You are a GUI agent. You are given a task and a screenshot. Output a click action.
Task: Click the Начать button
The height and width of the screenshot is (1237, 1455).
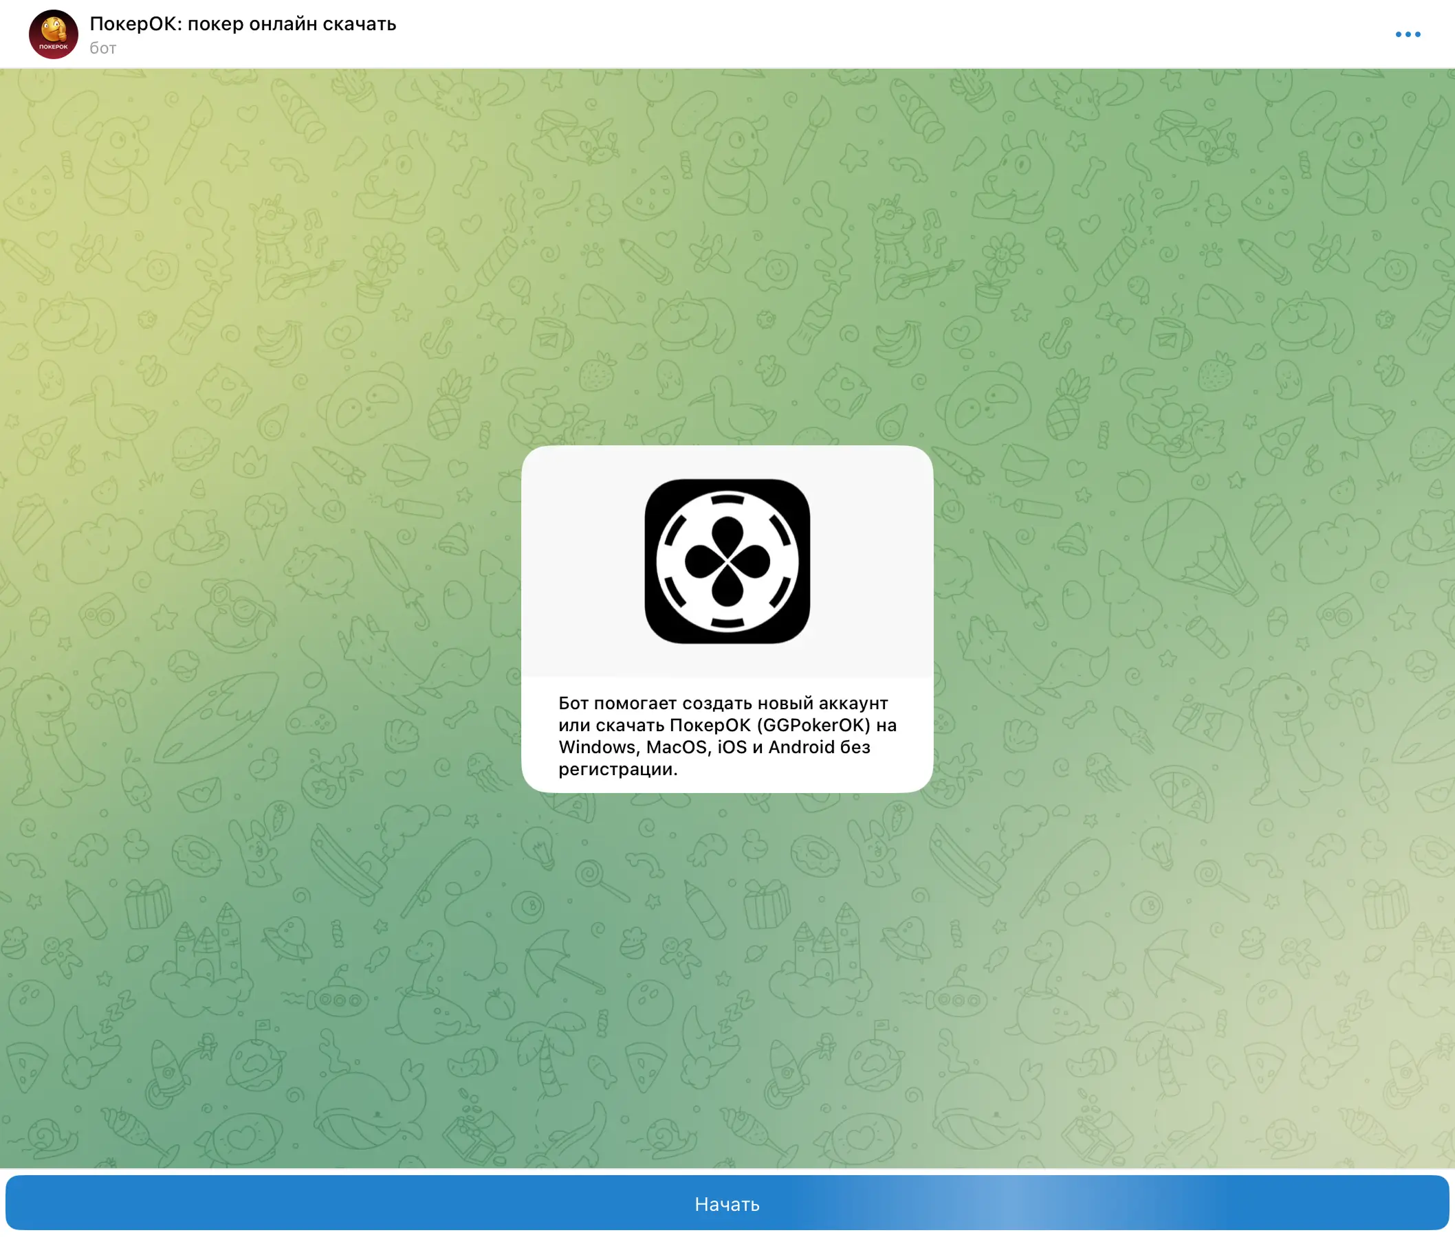[x=727, y=1203]
